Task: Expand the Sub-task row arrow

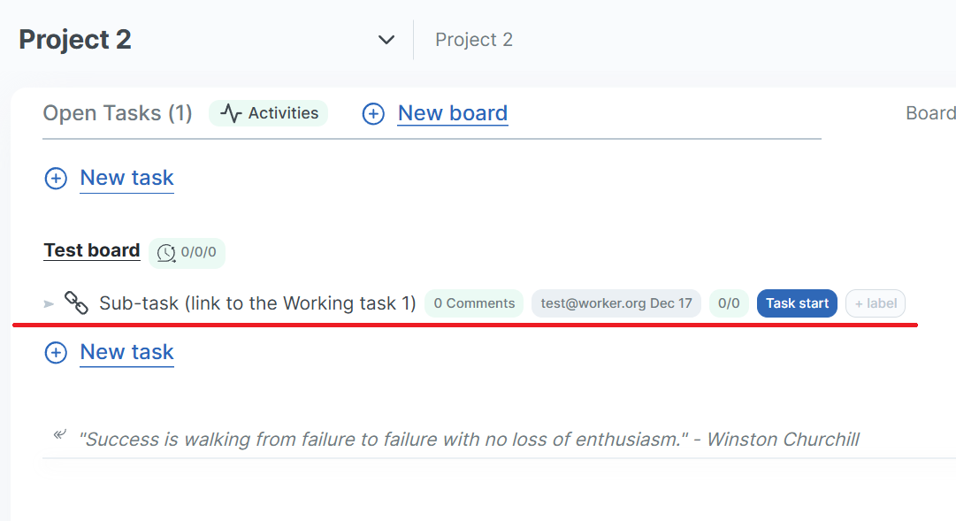Action: click(x=49, y=304)
